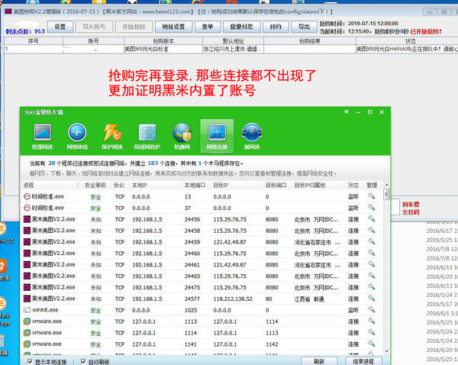
Task: Click scroll-down arrow of the connection list
Action: (x=387, y=351)
